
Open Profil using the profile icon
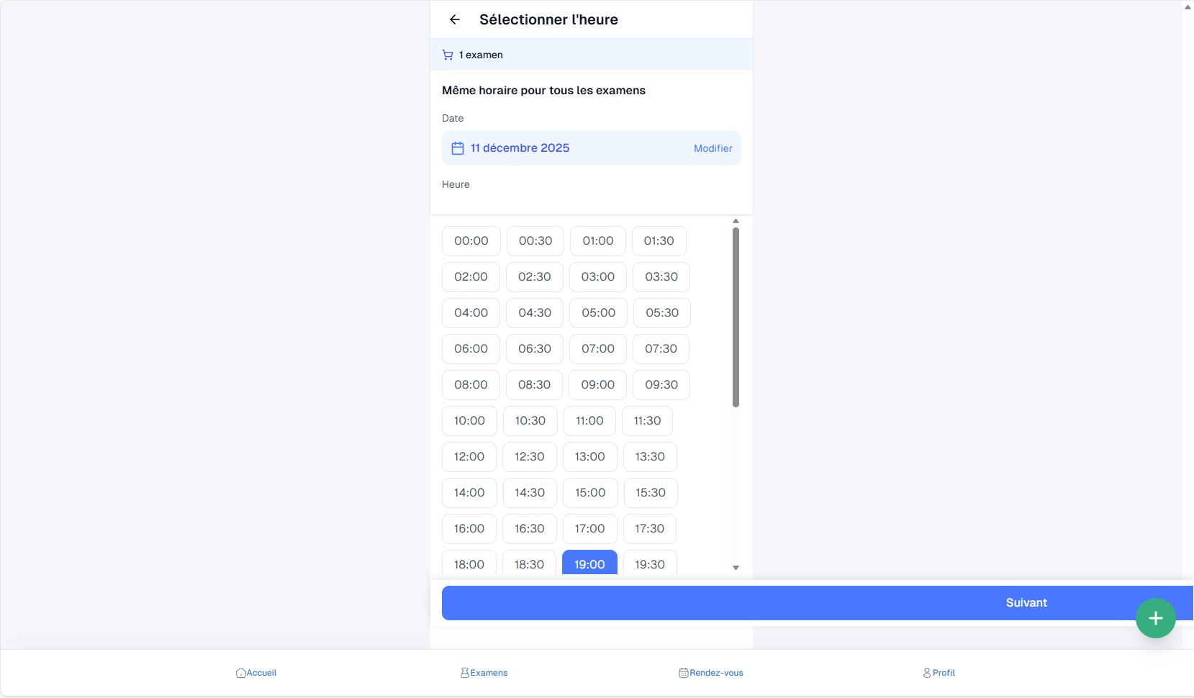pos(926,672)
